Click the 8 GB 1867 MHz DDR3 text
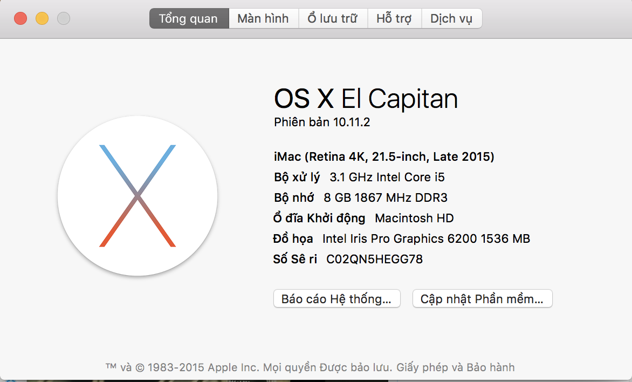This screenshot has height=382, width=632. (386, 197)
